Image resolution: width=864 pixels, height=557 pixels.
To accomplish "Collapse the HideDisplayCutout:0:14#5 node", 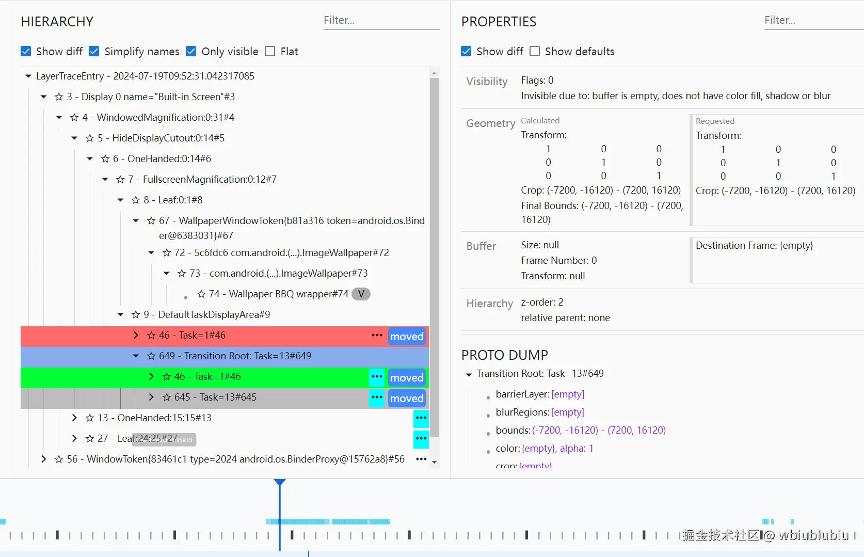I will pos(74,138).
